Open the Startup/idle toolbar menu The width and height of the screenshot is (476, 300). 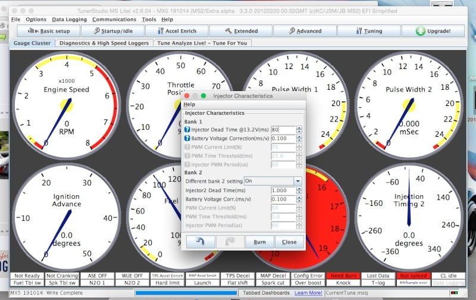point(113,31)
